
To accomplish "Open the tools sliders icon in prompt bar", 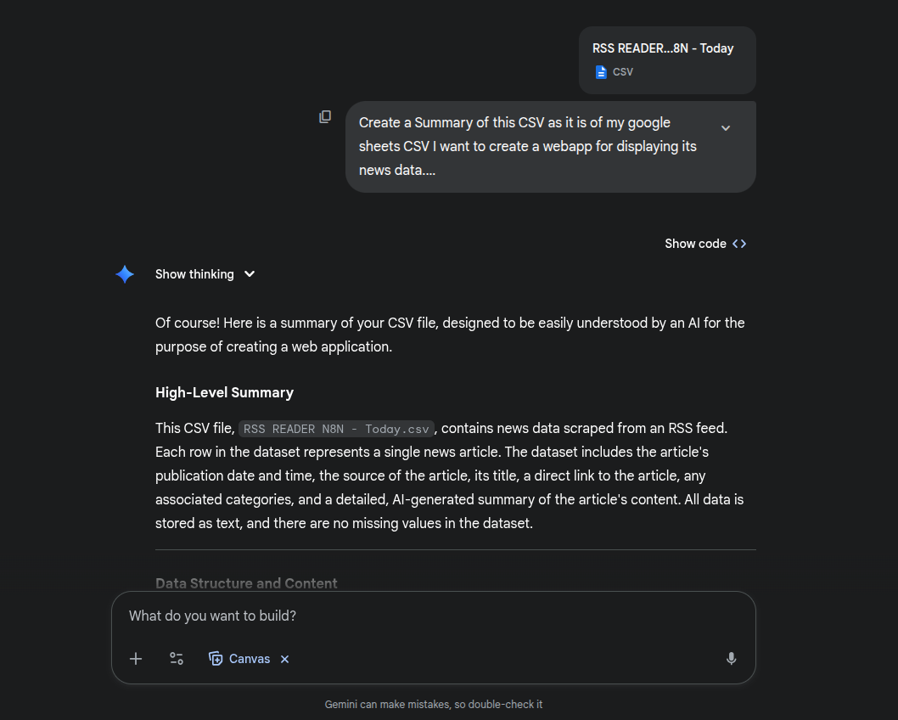I will coord(177,659).
